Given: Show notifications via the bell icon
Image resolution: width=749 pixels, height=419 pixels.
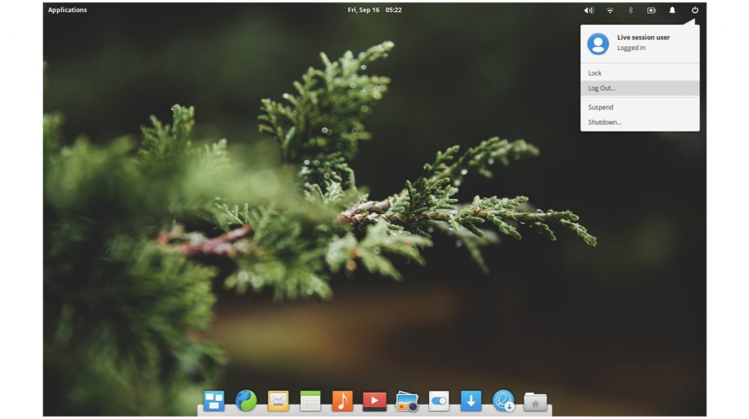Looking at the screenshot, I should click(672, 10).
